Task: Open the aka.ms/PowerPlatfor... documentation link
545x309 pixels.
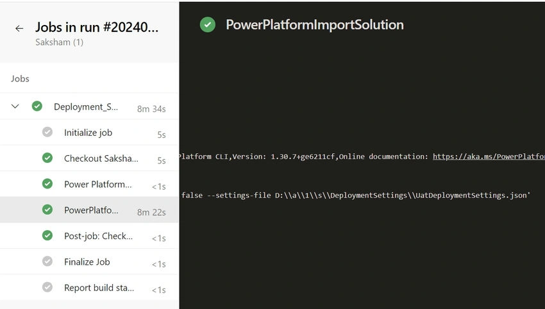Action: [489, 157]
